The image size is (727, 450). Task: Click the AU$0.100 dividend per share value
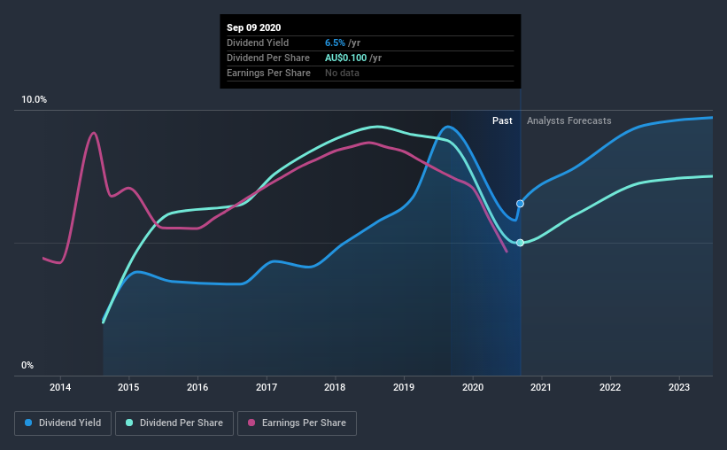(x=346, y=58)
